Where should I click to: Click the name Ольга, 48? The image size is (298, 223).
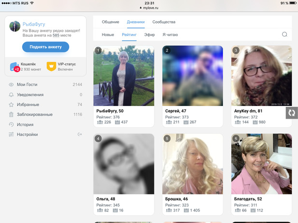coord(106,199)
